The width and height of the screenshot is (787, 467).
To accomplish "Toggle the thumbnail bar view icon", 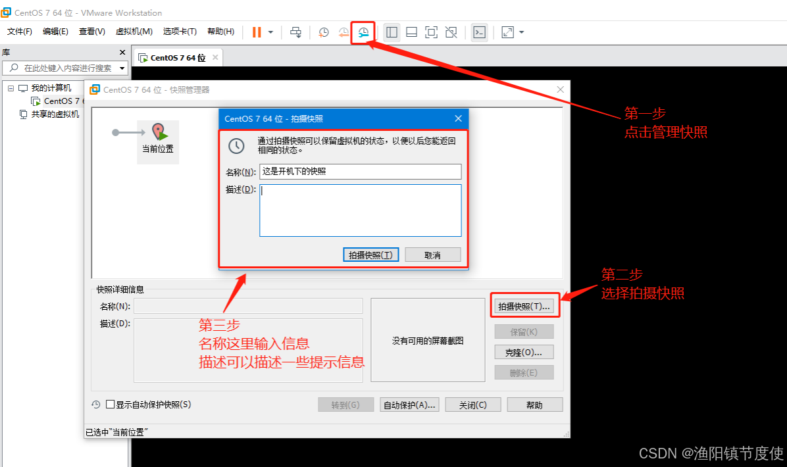I will coord(411,32).
